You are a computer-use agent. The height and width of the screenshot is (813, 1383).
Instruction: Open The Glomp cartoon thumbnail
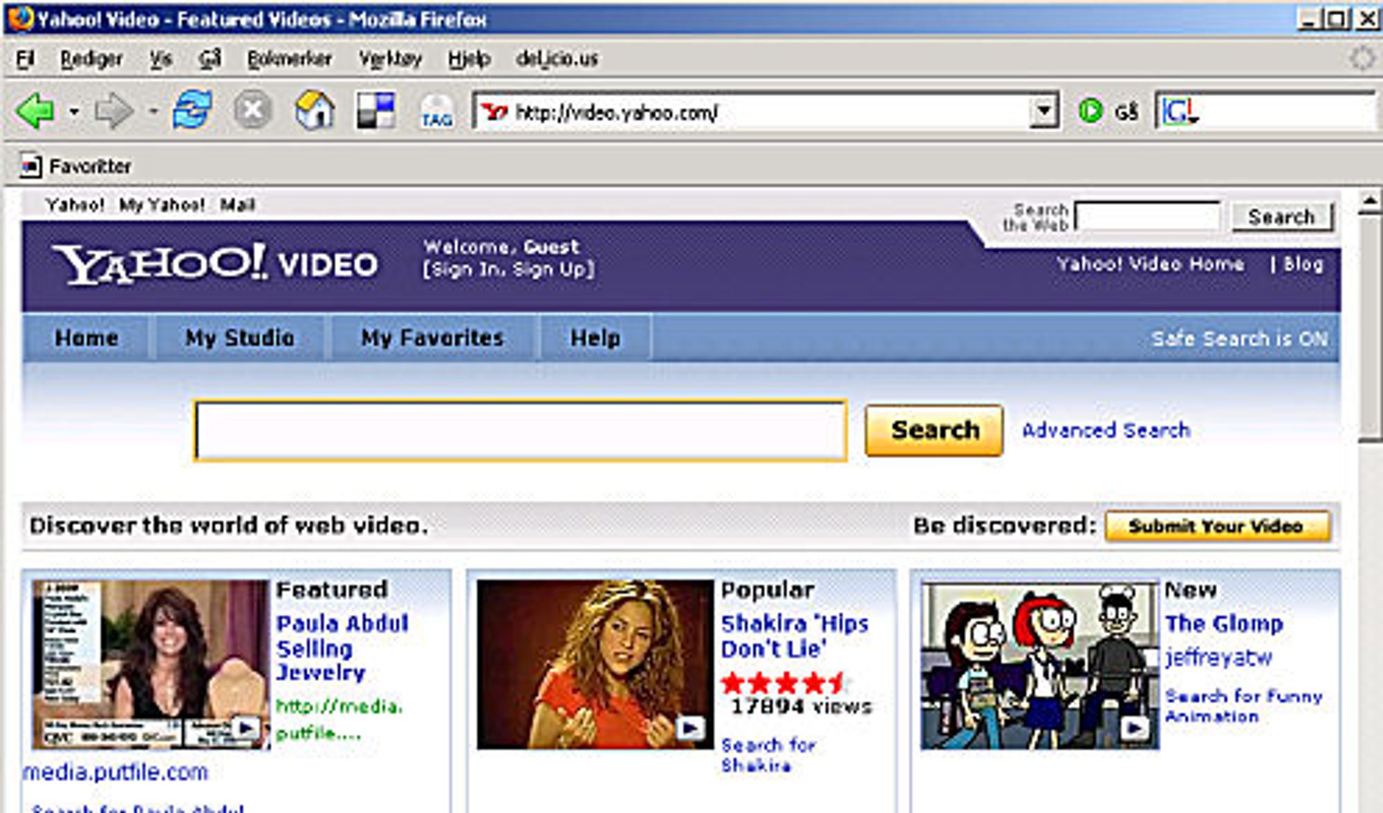(1039, 666)
